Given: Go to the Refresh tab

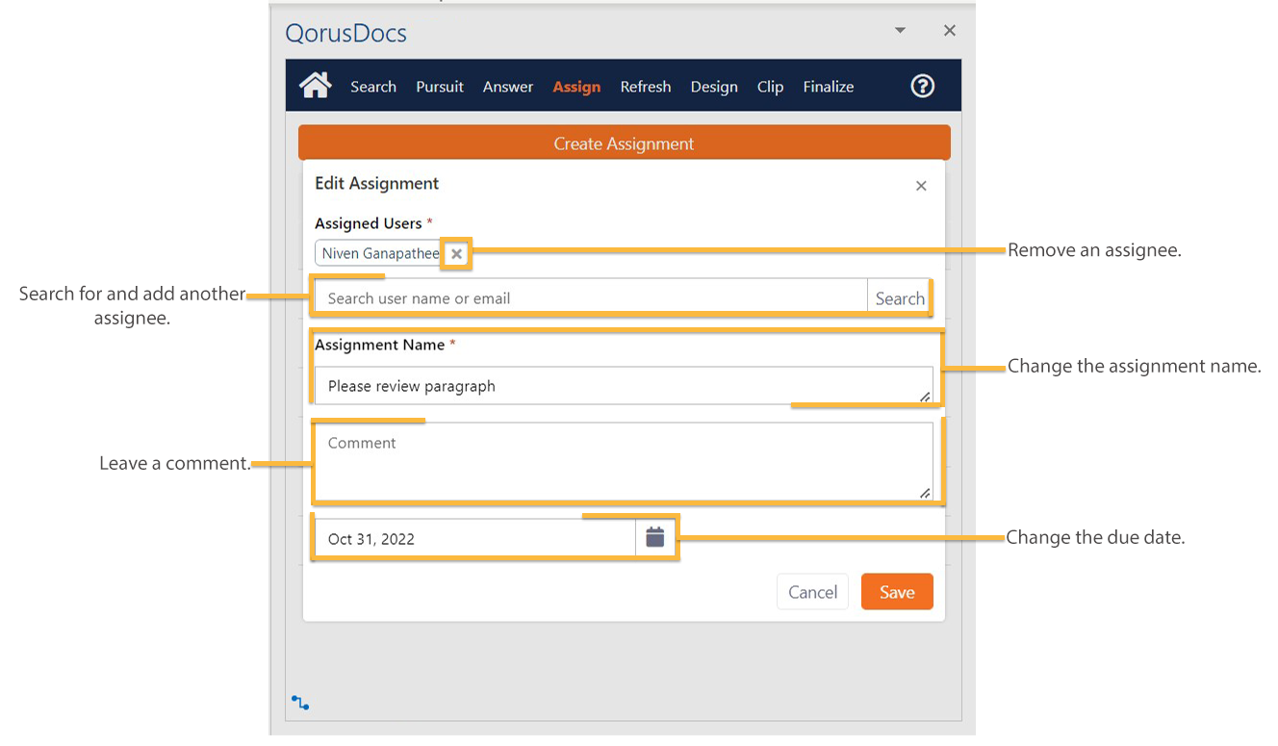Looking at the screenshot, I should (646, 87).
